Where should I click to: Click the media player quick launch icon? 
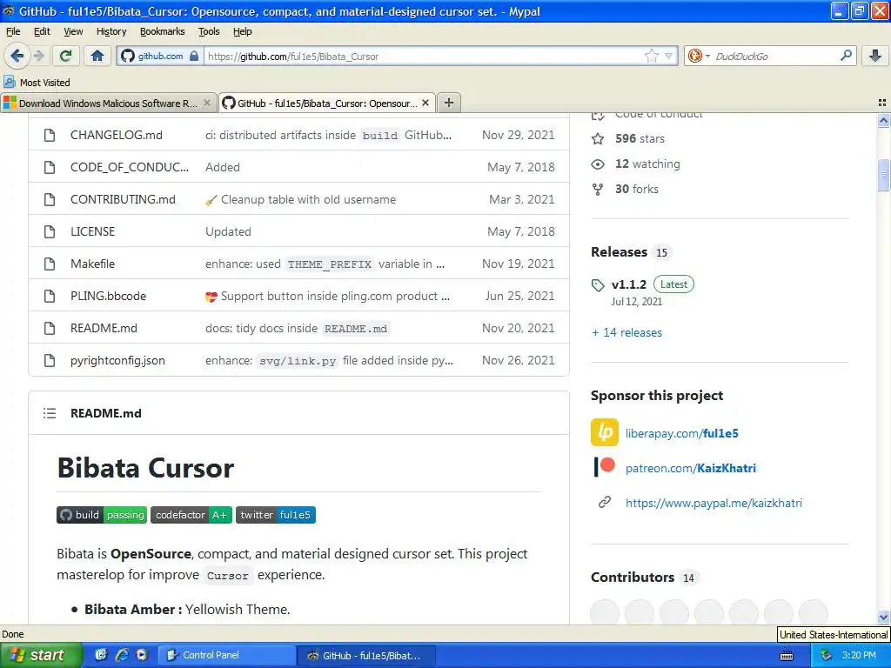(x=142, y=655)
